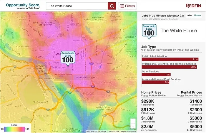Click the $2.0M 4+ Bedrooms home price
Screen dimensions: 206x133
149,128
